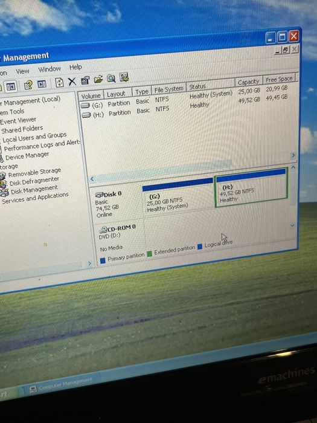Select the (G:) 25,00 GB NTFS partition block
This screenshot has height=423, width=317.
coord(178,196)
